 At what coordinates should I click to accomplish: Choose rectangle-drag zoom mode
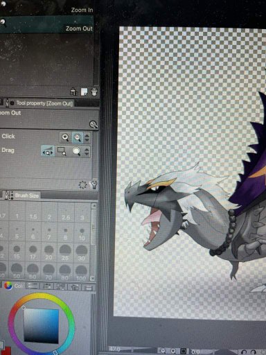62,151
